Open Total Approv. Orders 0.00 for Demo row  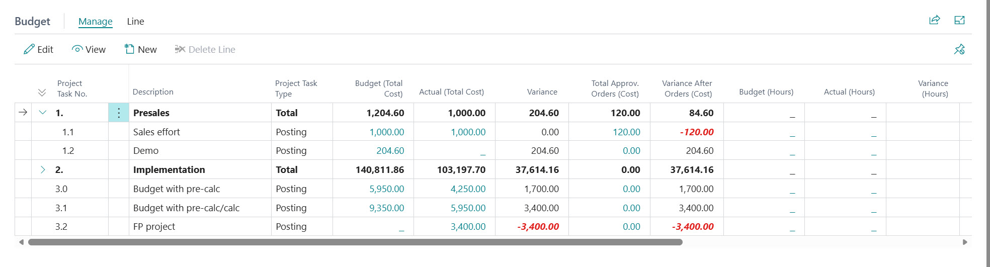click(x=631, y=150)
